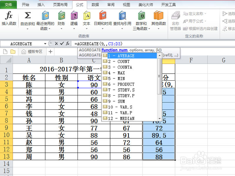Click the function list scroll up arrow
This screenshot has height=176, width=235.
coord(160,55)
